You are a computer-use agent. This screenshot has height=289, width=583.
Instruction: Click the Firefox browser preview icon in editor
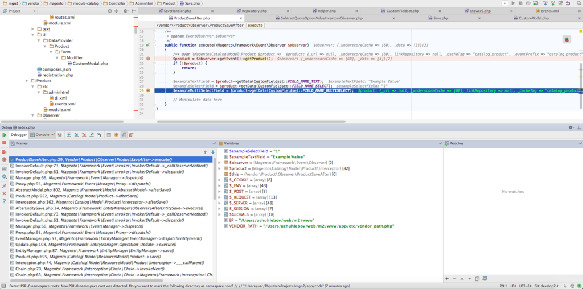point(566,39)
